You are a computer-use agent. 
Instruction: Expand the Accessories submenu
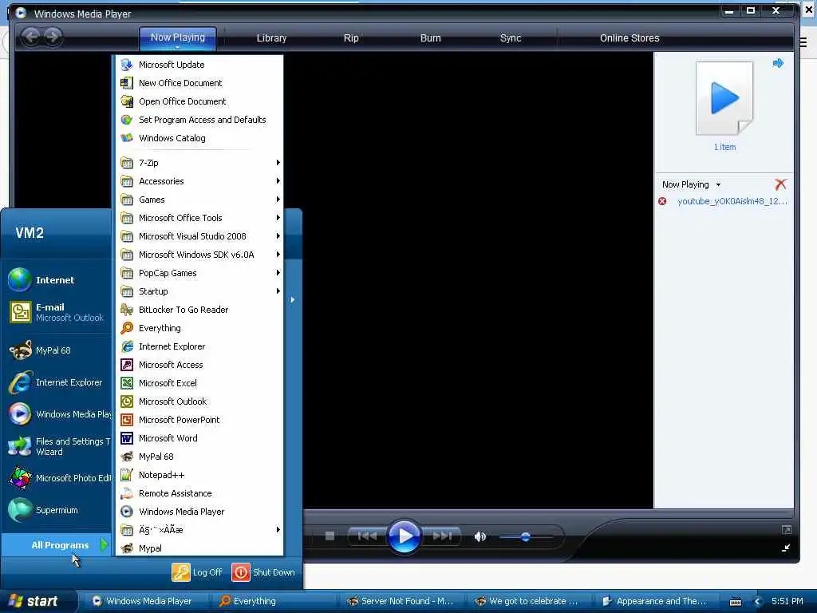pos(199,181)
